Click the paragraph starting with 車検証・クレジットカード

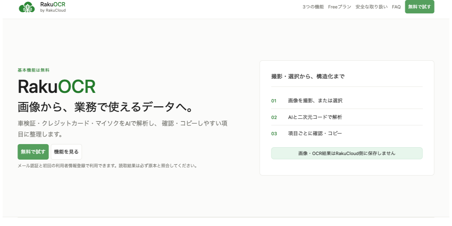pyautogui.click(x=123, y=129)
